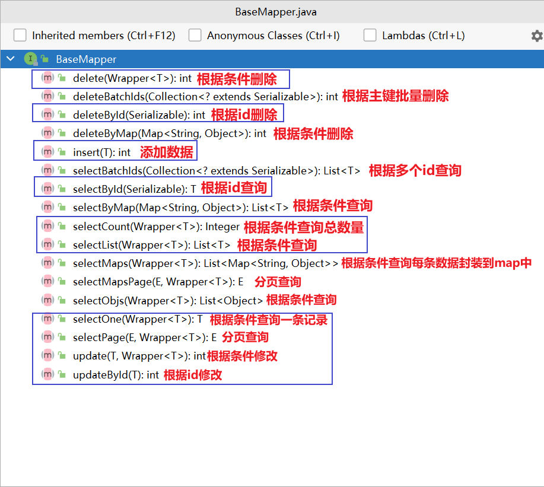Click the method icon beside selectPage(E, Wrapper<T>)
544x487 pixels.
click(47, 337)
